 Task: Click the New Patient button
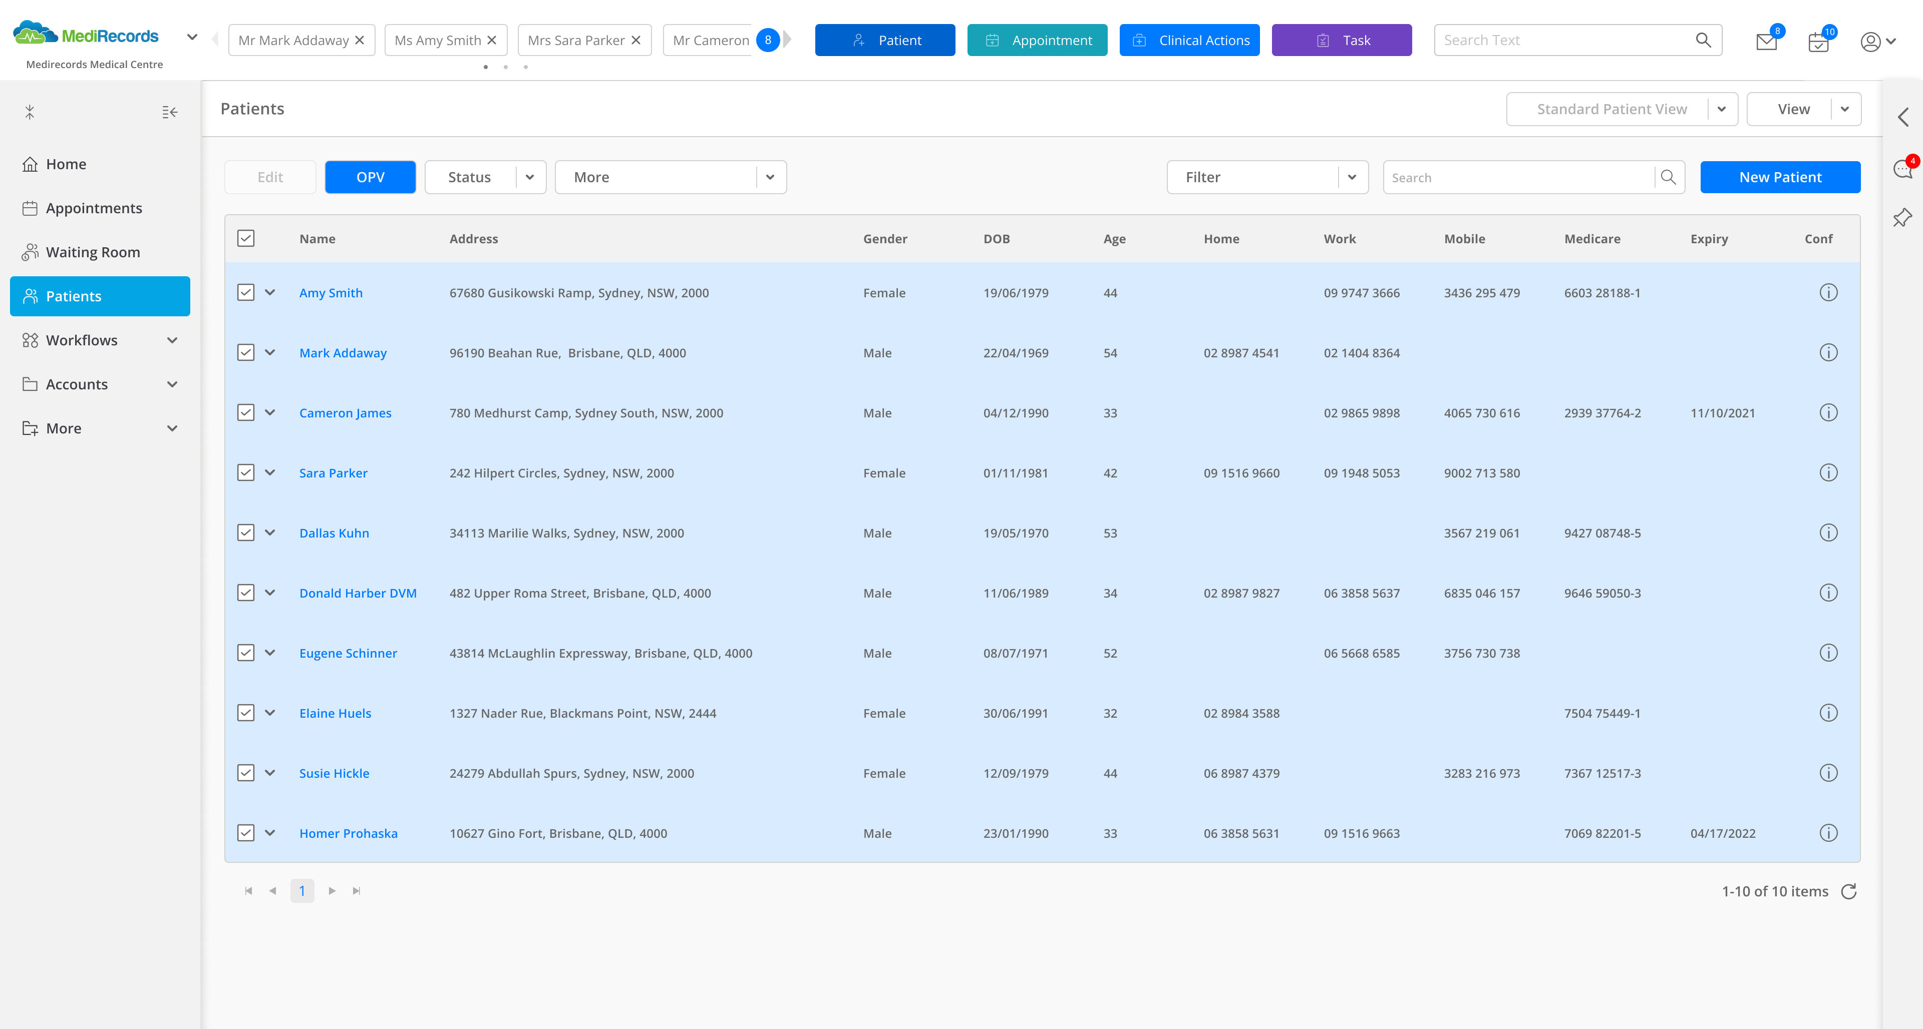(1780, 178)
